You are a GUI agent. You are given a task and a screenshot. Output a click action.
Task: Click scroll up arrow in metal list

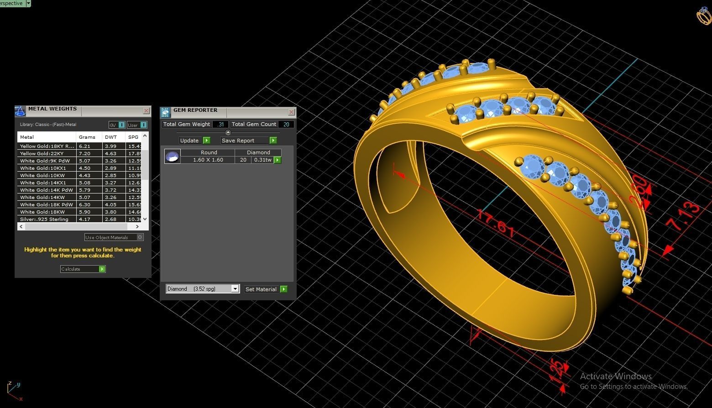145,136
